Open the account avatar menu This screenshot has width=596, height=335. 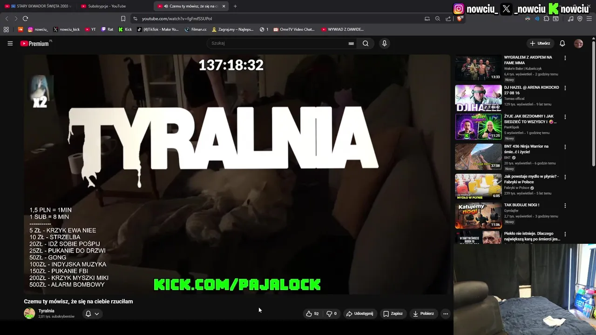coord(578,43)
